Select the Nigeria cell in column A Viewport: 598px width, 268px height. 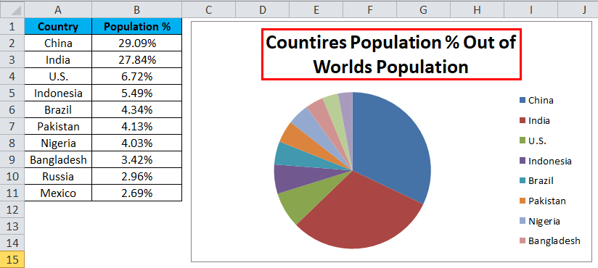click(x=58, y=143)
